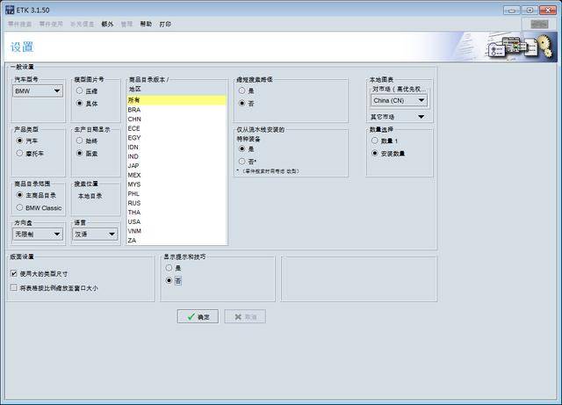Select MYS in catalog region list

pyautogui.click(x=177, y=184)
